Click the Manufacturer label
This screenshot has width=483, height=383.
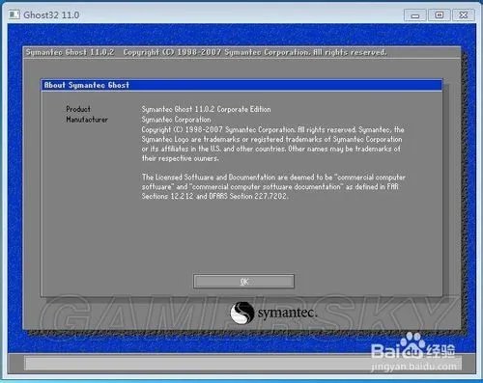coord(87,120)
